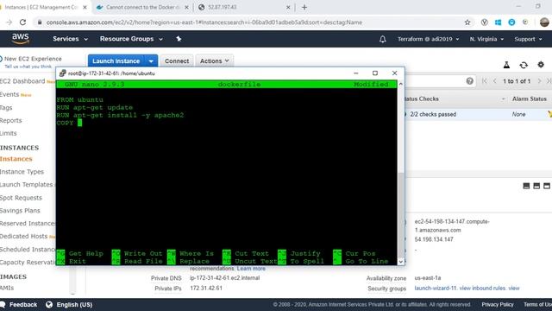Open EC2 Dashboard in sidebar
This screenshot has height=311, width=552.
(22, 81)
